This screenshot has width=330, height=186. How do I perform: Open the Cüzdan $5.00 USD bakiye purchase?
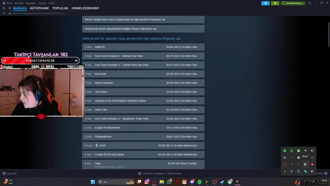tap(143, 154)
